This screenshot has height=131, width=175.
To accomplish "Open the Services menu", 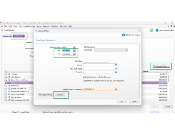I will tap(63, 26).
